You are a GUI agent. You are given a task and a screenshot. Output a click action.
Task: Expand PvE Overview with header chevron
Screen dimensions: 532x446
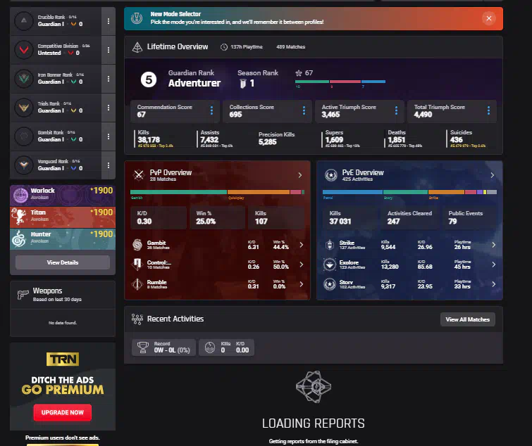point(493,175)
